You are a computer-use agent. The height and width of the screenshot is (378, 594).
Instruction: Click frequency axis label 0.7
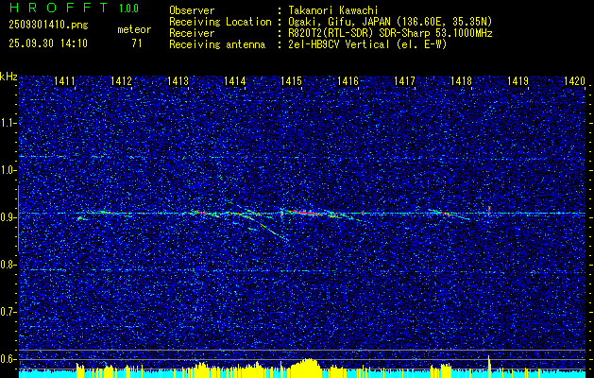pyautogui.click(x=8, y=312)
